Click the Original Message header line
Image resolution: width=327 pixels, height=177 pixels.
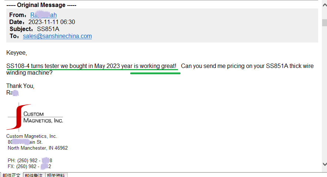41,5
